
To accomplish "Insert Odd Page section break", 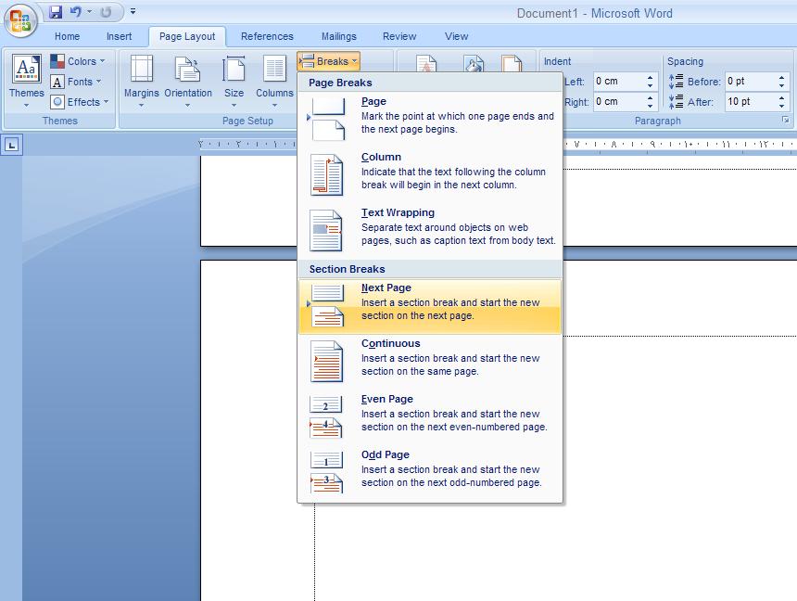I will (x=430, y=473).
